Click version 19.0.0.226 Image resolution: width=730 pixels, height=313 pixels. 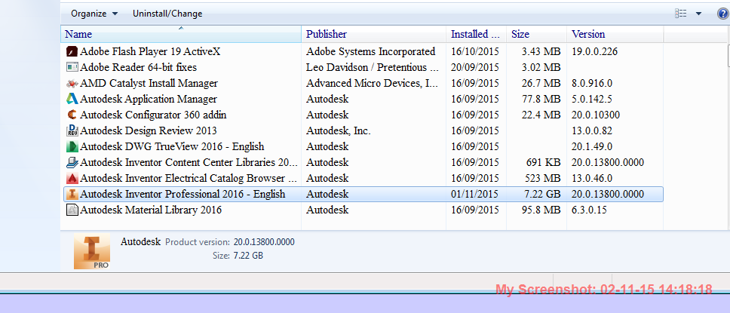click(x=594, y=52)
